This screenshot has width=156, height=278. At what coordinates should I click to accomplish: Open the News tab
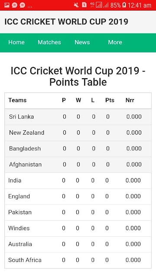82,42
